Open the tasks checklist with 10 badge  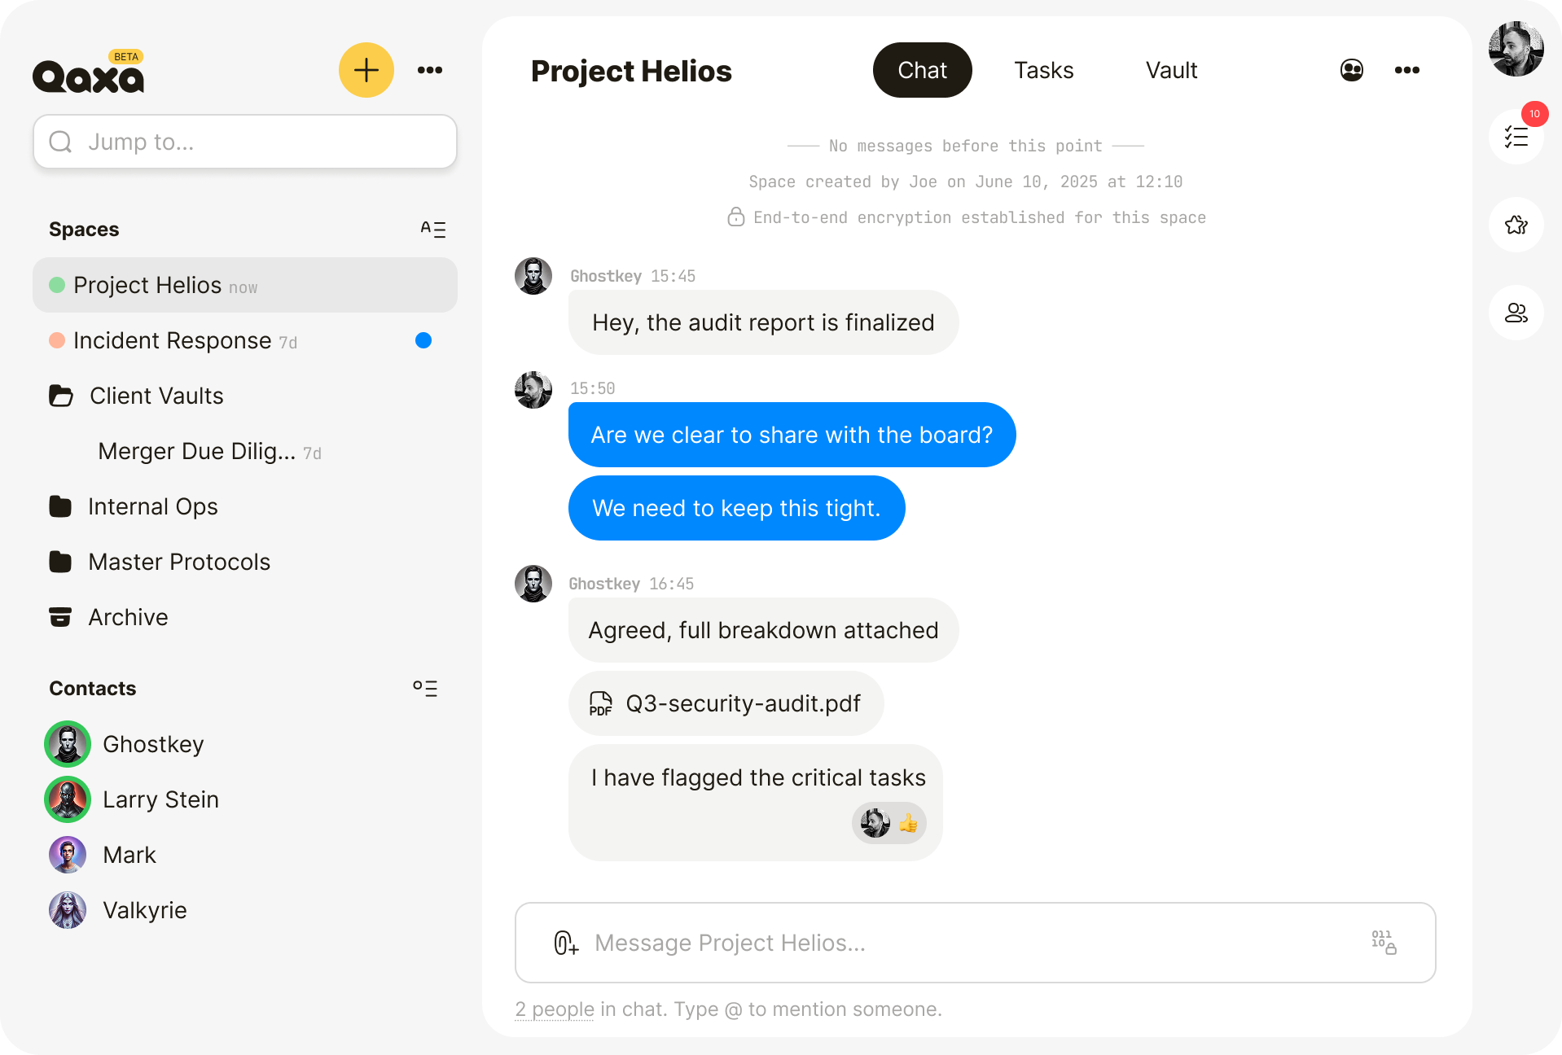click(x=1516, y=137)
